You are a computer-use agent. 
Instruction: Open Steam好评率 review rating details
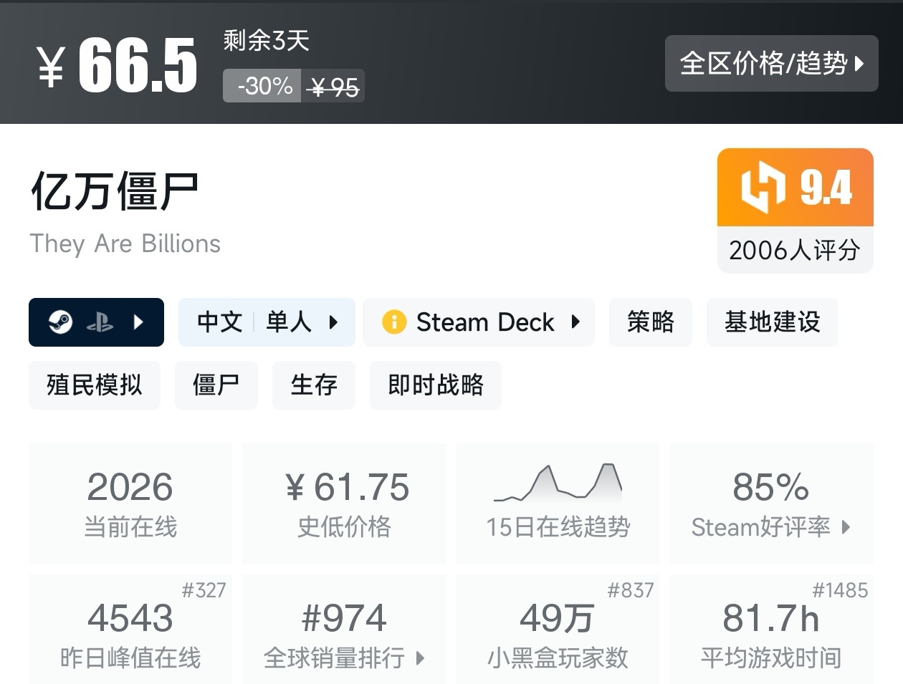point(771,503)
